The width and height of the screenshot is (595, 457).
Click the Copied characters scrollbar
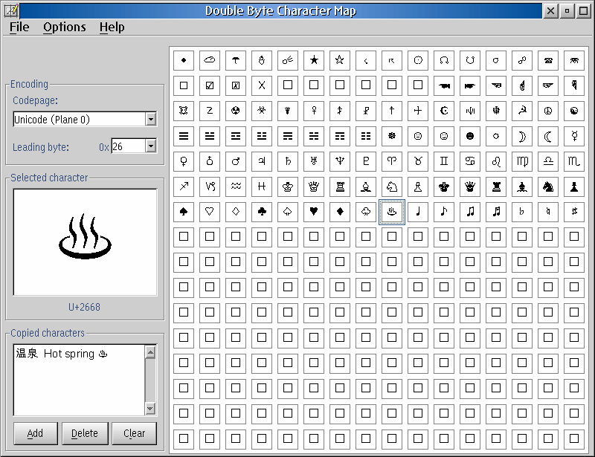152,379
